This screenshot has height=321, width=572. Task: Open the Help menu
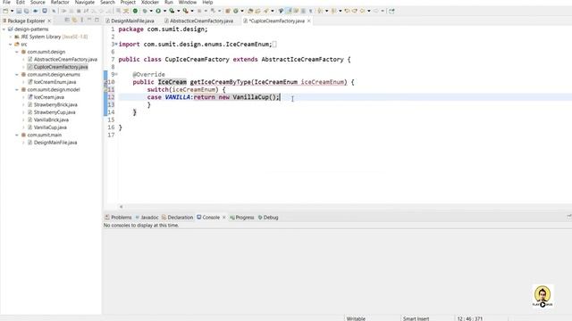pos(207,2)
